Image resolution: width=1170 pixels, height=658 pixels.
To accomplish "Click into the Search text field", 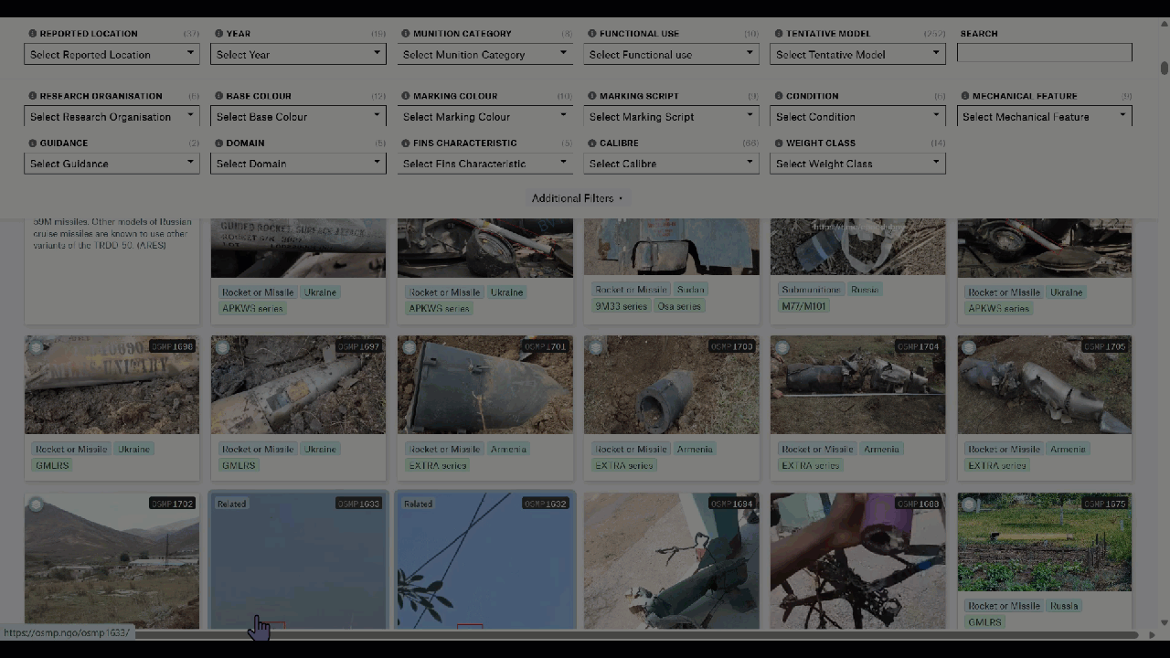I will coord(1044,53).
